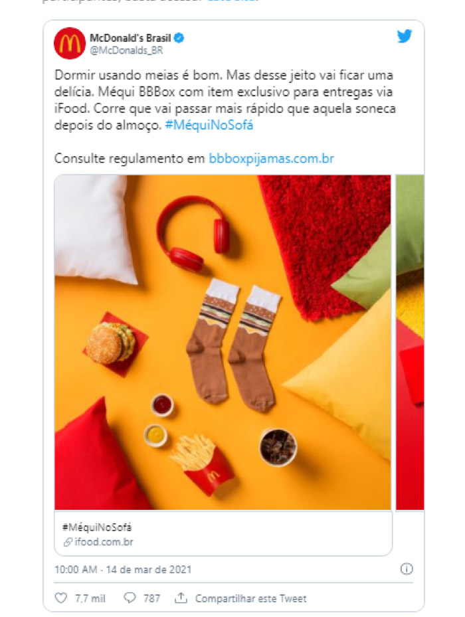
Task: Open the socks and burger photo
Action: click(223, 342)
